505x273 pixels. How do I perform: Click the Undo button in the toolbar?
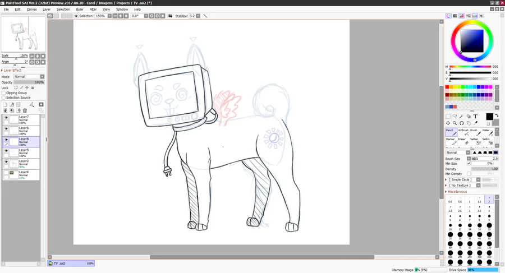coord(50,16)
